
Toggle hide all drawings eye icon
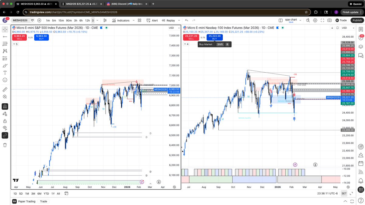click(5, 128)
